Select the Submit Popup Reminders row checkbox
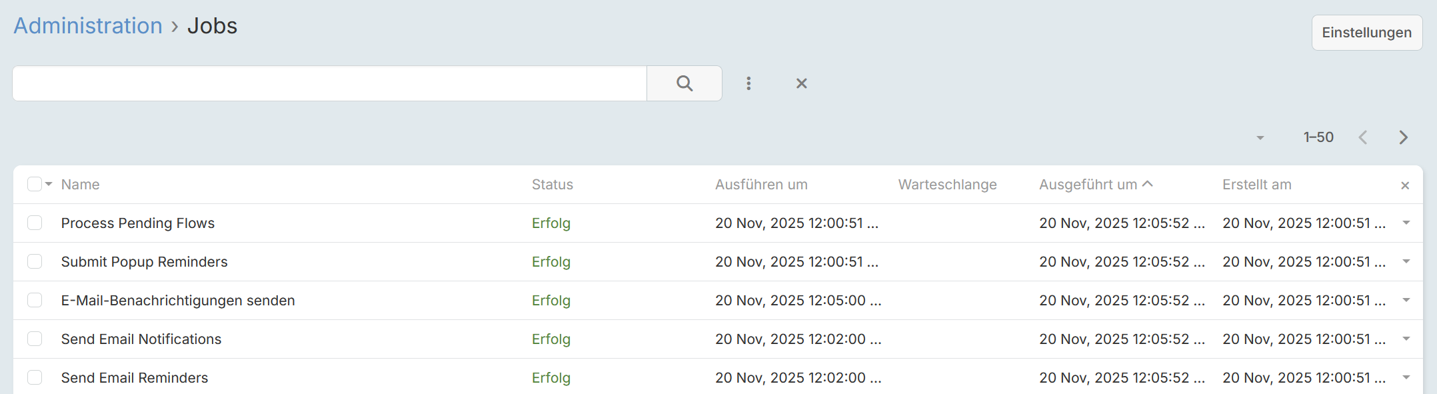 point(35,261)
